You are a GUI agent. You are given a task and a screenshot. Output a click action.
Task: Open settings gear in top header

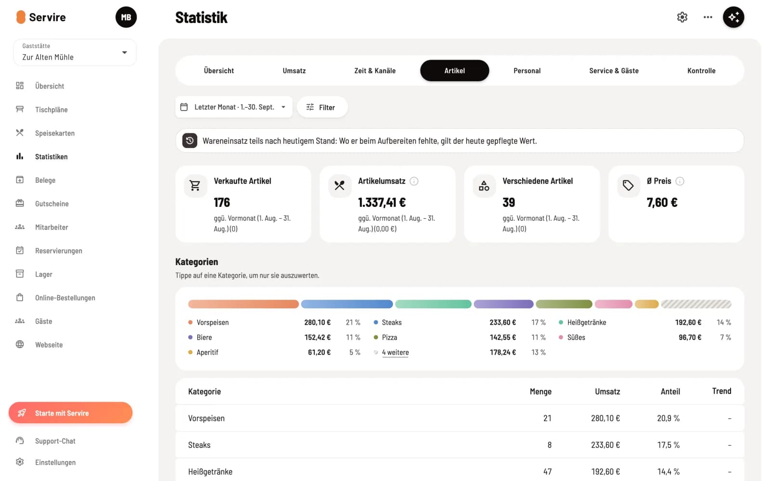682,17
